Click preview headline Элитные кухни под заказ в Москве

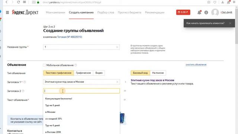pos(152,80)
